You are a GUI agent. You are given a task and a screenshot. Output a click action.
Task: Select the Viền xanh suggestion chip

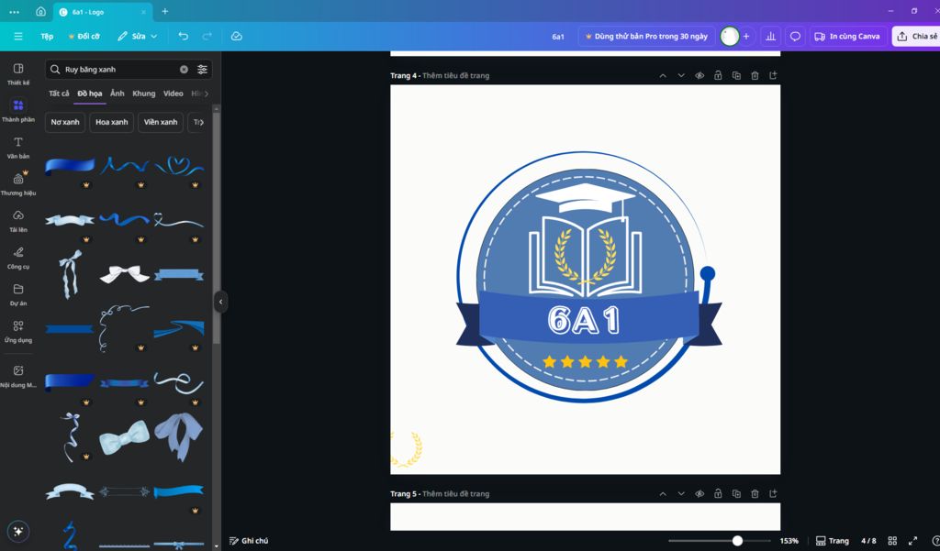(161, 122)
